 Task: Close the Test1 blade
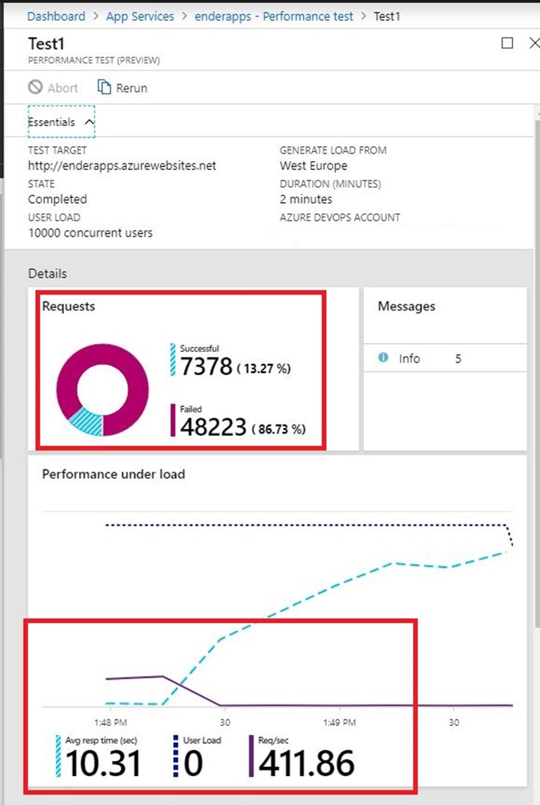coord(533,43)
